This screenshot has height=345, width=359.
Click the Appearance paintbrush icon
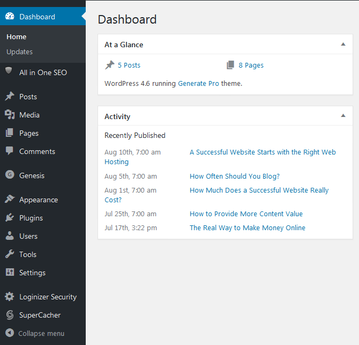click(10, 199)
